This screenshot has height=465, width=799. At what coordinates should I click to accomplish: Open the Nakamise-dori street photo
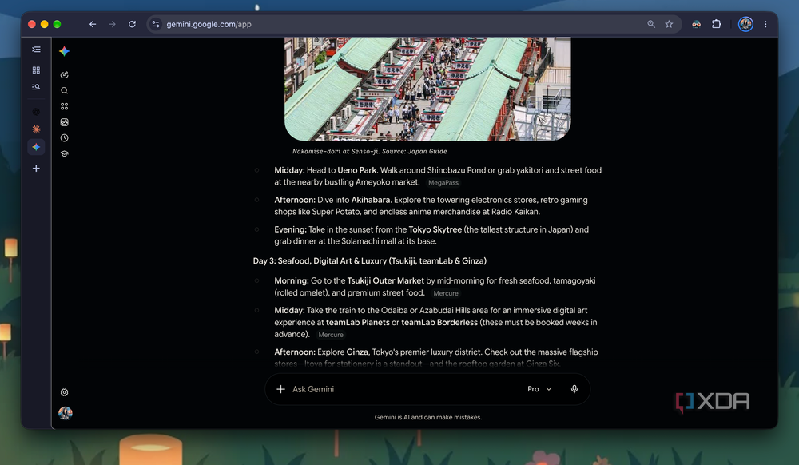click(427, 89)
